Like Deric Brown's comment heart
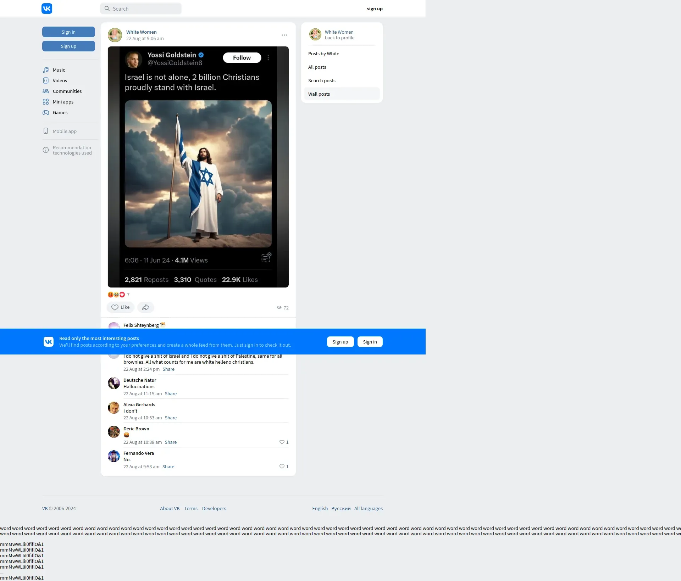The height and width of the screenshot is (581, 681). (x=282, y=442)
